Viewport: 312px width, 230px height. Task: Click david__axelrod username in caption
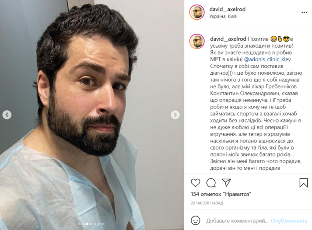tap(228, 39)
